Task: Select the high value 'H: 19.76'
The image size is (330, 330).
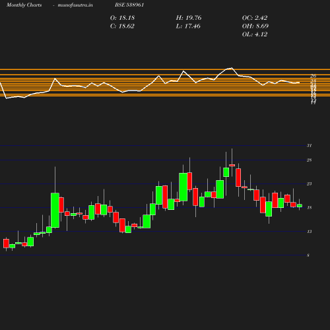Action: pos(189,18)
